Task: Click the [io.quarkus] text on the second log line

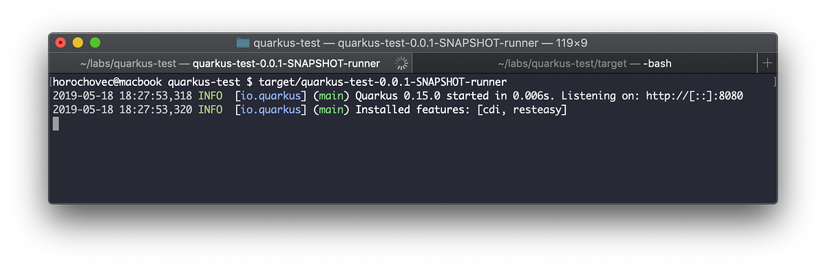Action: click(x=269, y=110)
